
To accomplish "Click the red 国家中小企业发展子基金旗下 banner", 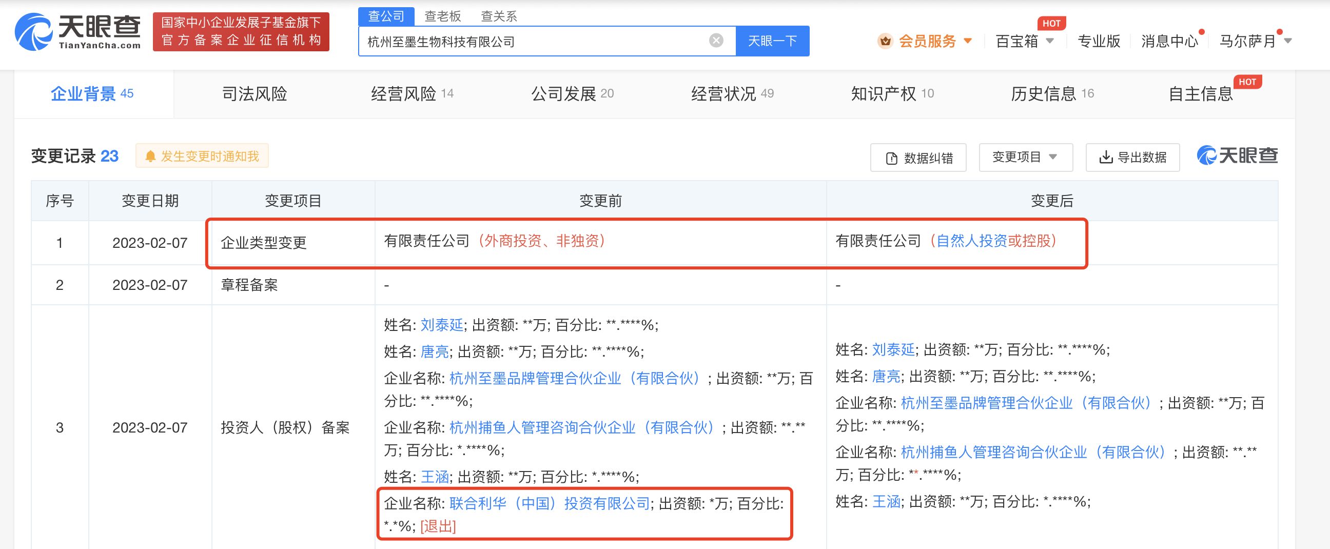I will pyautogui.click(x=241, y=31).
